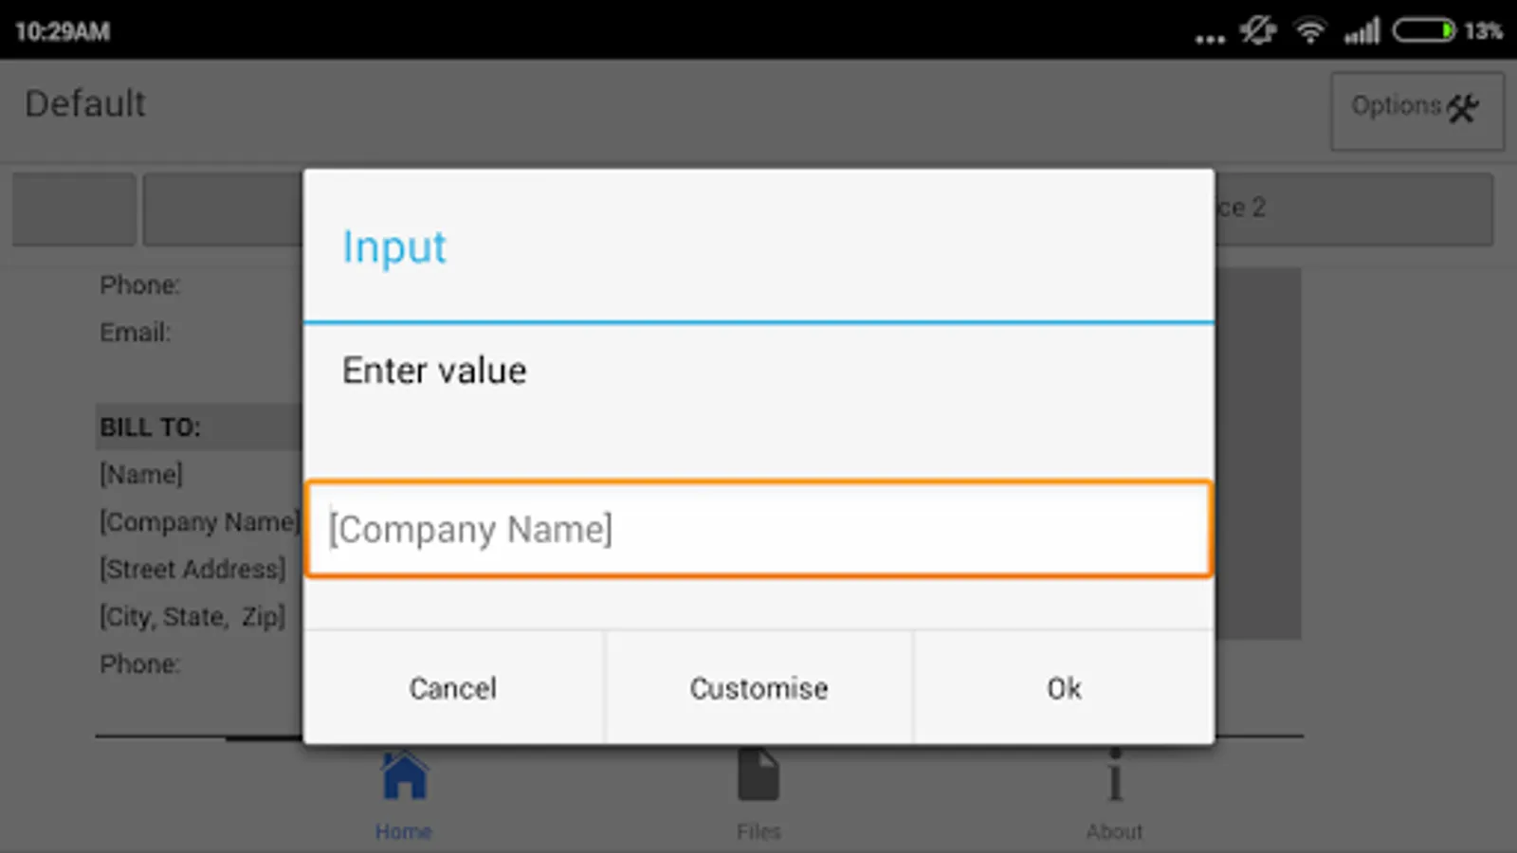Tap the [Name] cell under BILL TO

click(141, 475)
